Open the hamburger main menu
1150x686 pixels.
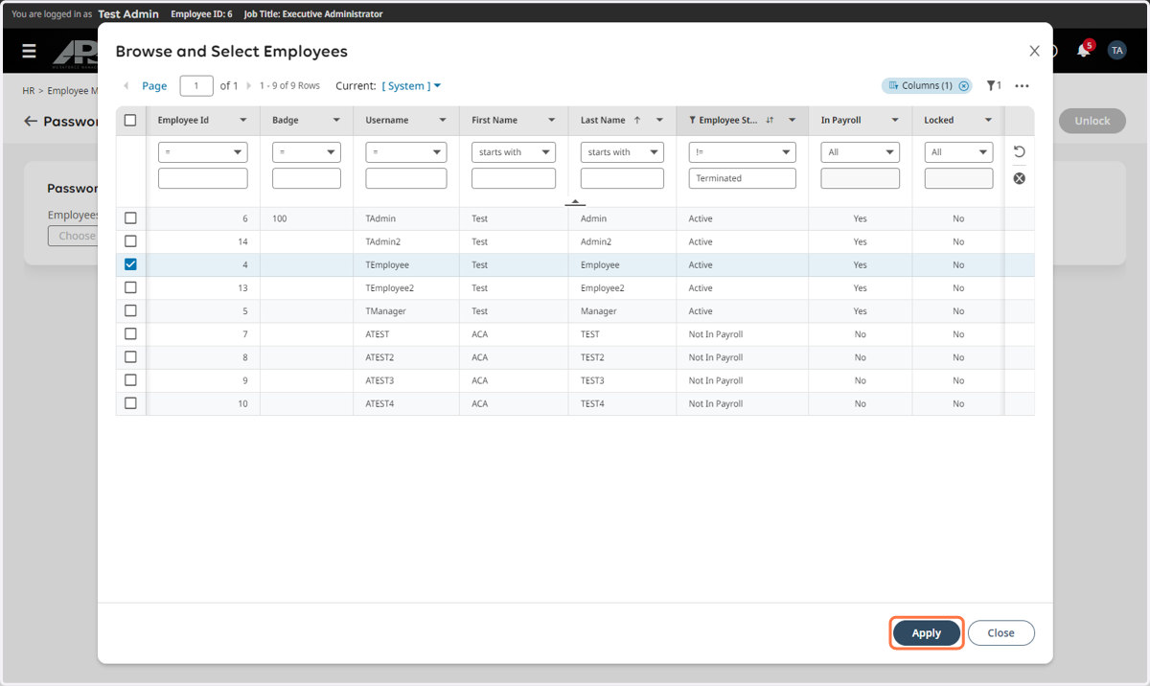click(x=30, y=51)
